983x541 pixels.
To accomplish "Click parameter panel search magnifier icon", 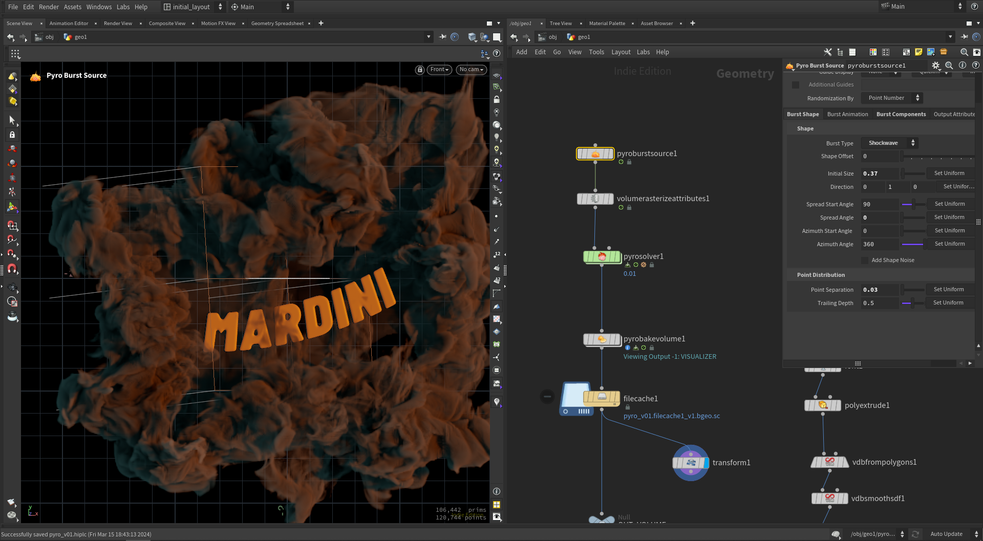I will click(x=949, y=66).
